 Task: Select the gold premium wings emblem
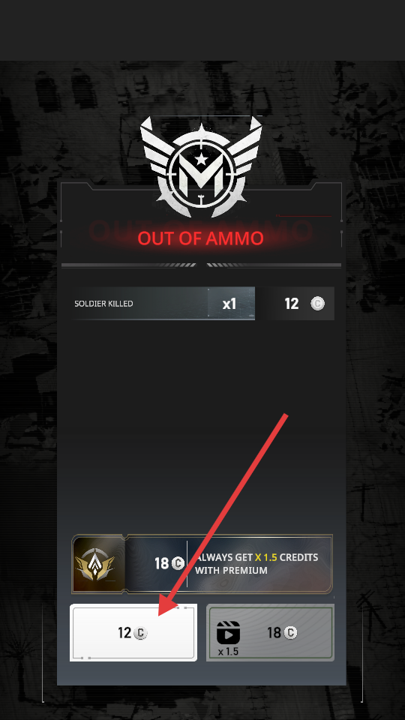95,564
